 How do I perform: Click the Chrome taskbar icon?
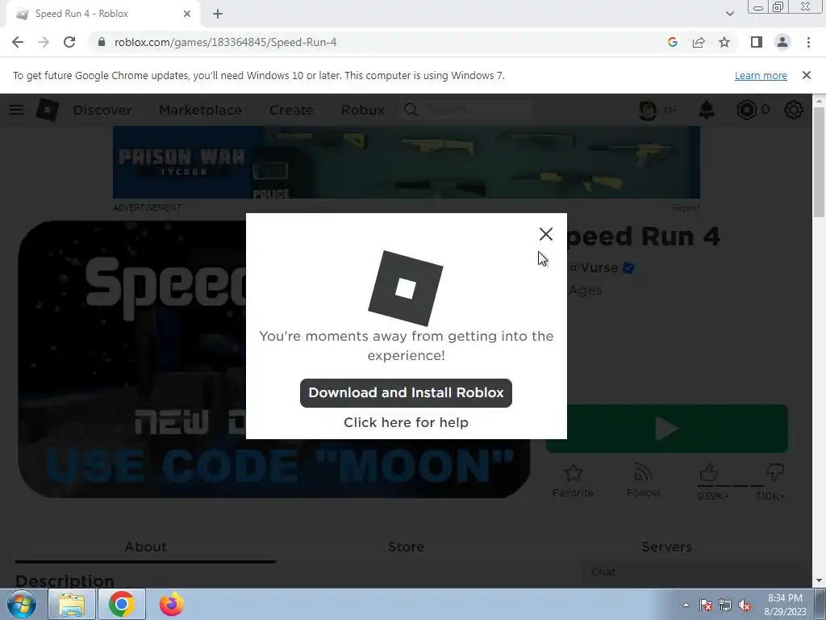tap(121, 604)
